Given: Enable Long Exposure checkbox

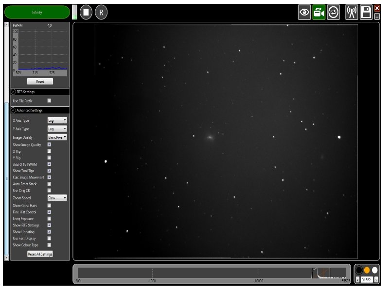Looking at the screenshot, I should click(49, 219).
